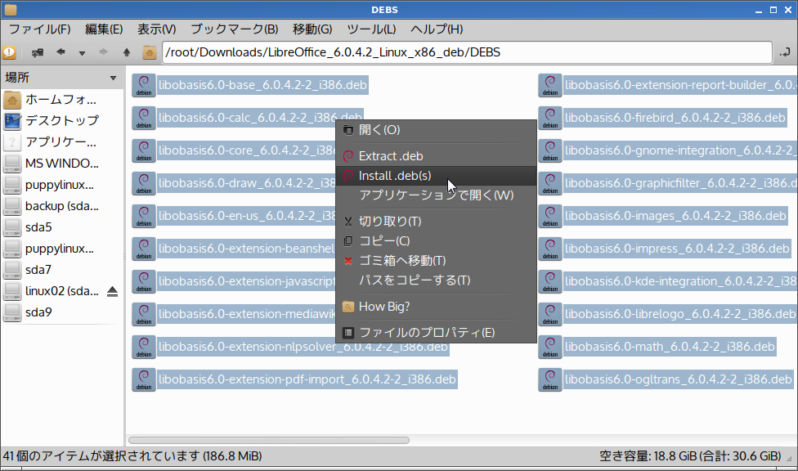Open the ヘルプ(H) menu
This screenshot has height=471, width=798.
[437, 29]
